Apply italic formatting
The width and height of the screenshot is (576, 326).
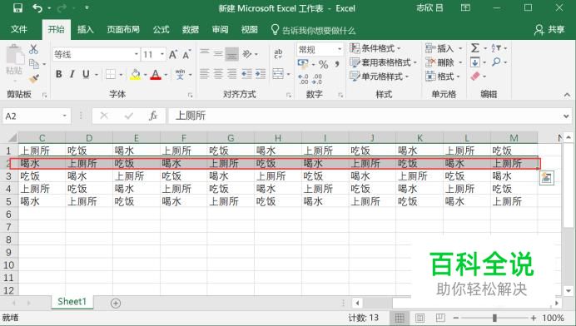(72, 74)
